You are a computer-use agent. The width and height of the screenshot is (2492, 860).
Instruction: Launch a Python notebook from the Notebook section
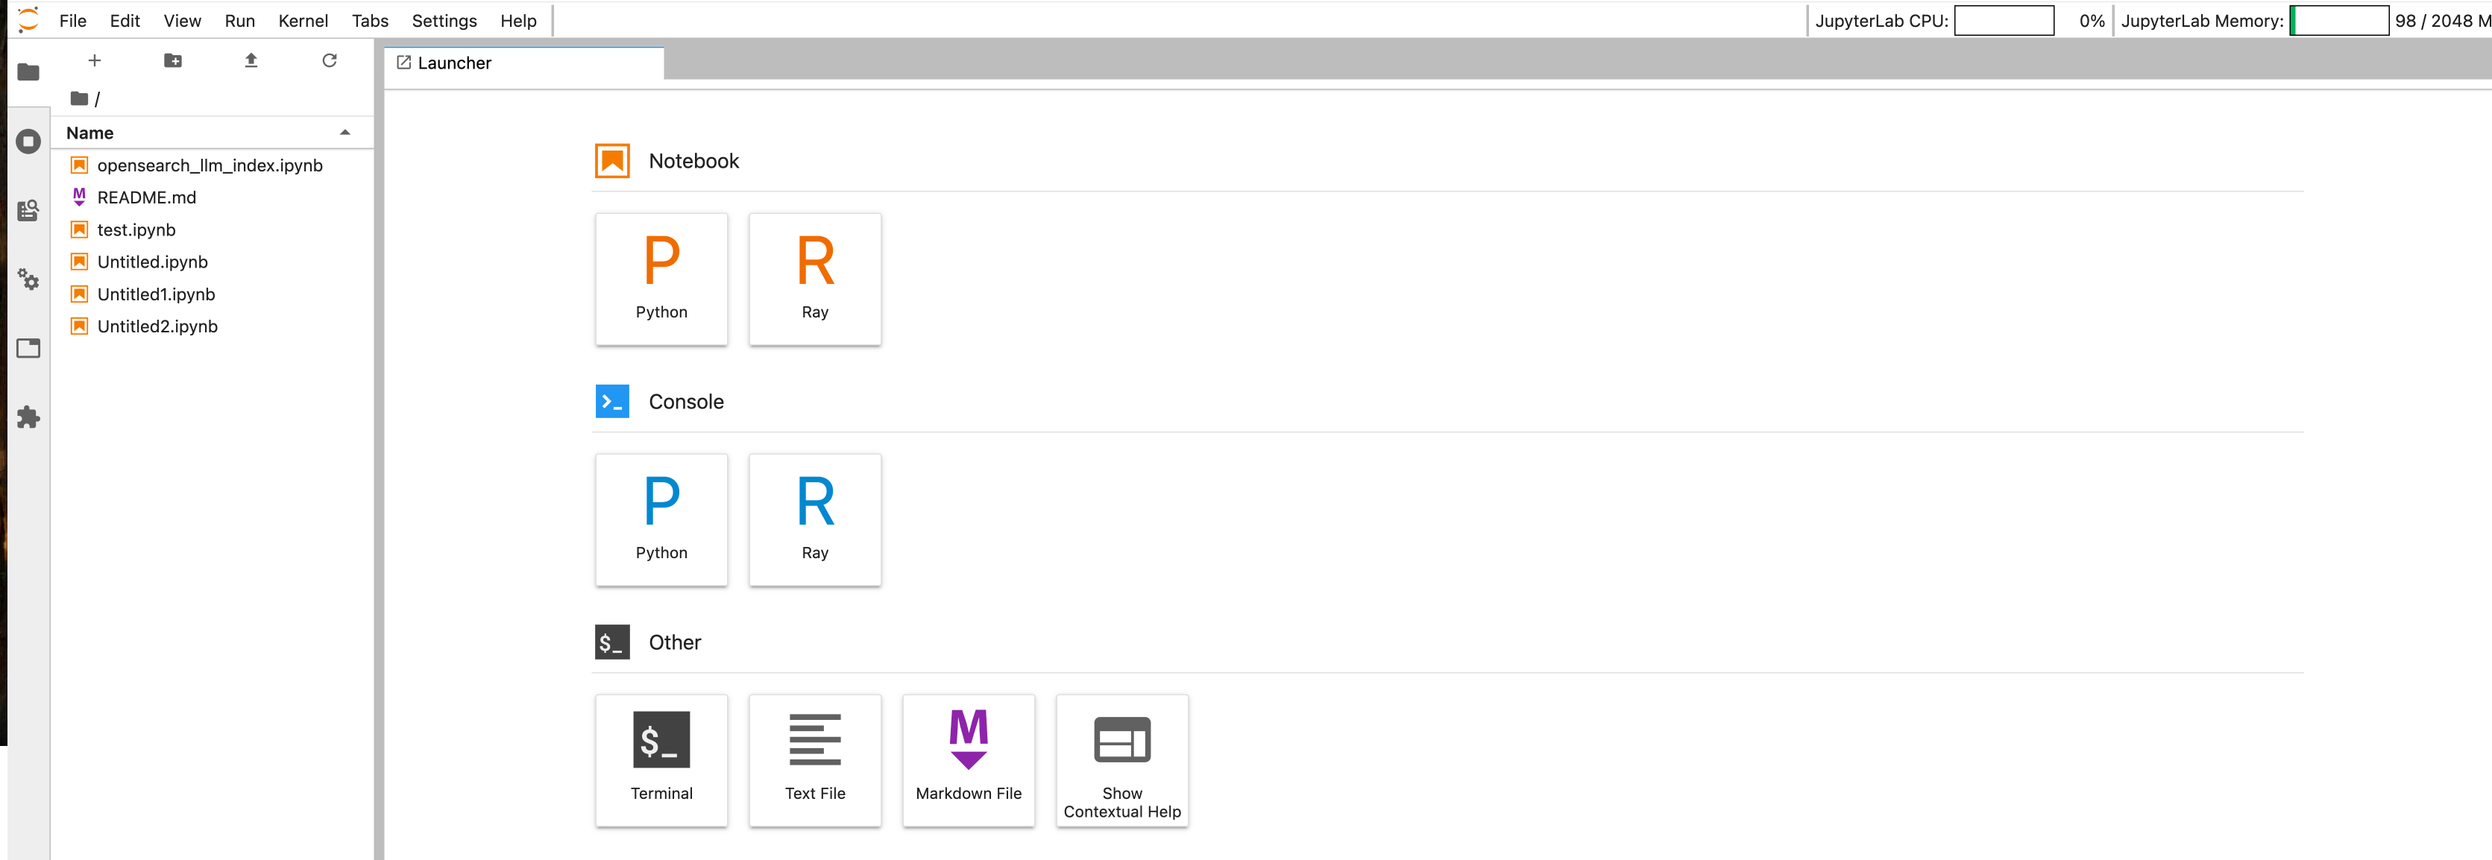click(661, 279)
